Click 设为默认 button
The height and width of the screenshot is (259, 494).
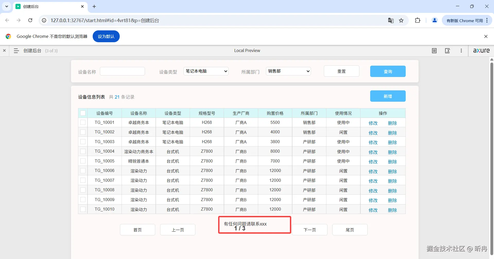click(x=106, y=36)
